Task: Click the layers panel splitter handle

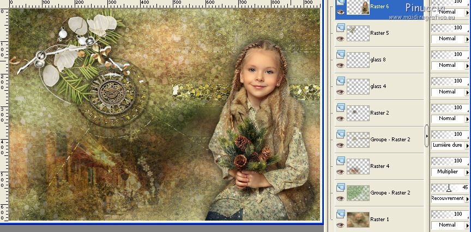Action: click(427, 136)
